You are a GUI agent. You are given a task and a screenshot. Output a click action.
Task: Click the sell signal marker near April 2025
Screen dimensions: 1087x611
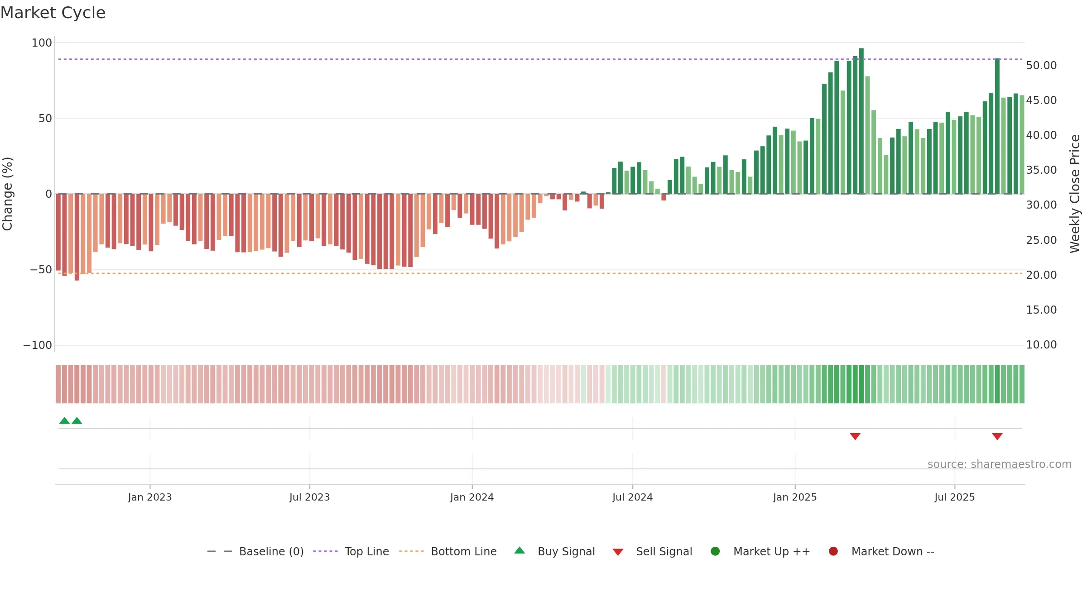click(855, 436)
